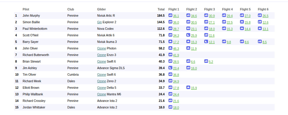288x115 pixels.
Task: Follow the Ozone link next to Enzo 3
Action: coord(102,55)
